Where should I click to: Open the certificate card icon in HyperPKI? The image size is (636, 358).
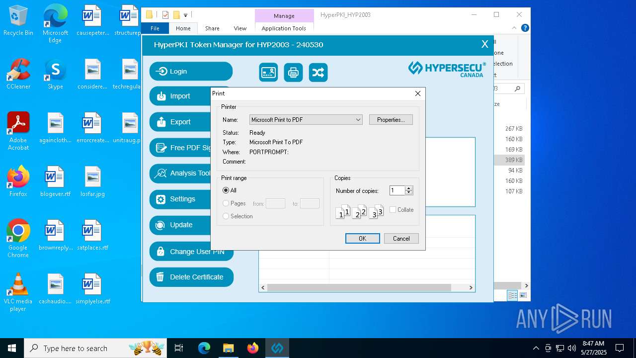[x=268, y=73]
